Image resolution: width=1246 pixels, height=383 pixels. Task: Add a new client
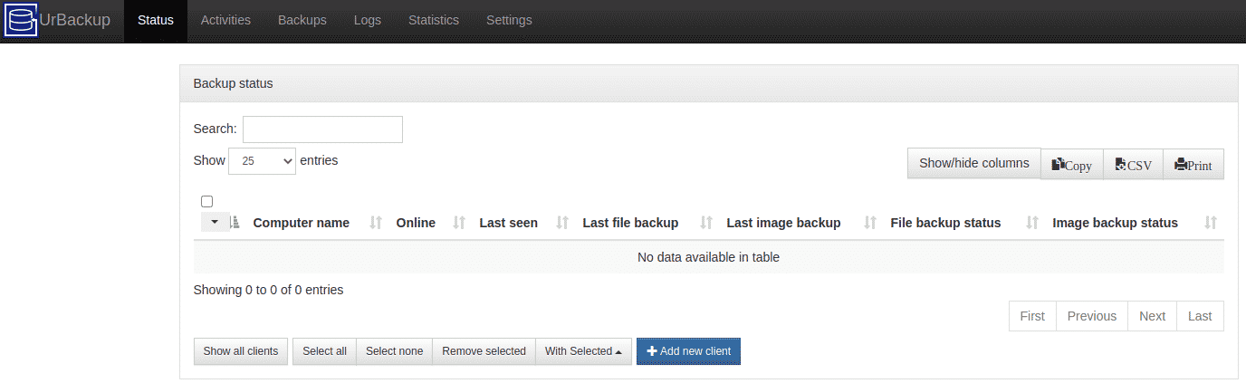tap(688, 351)
